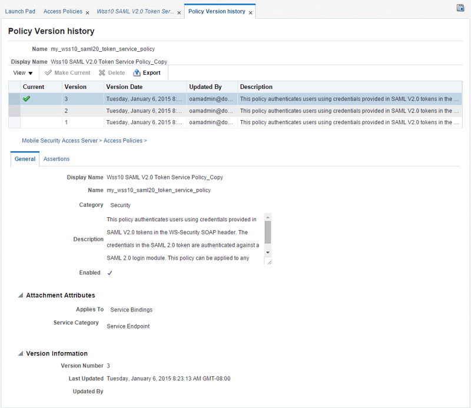This screenshot has width=471, height=408.
Task: Select the version 1 row
Action: (x=235, y=122)
